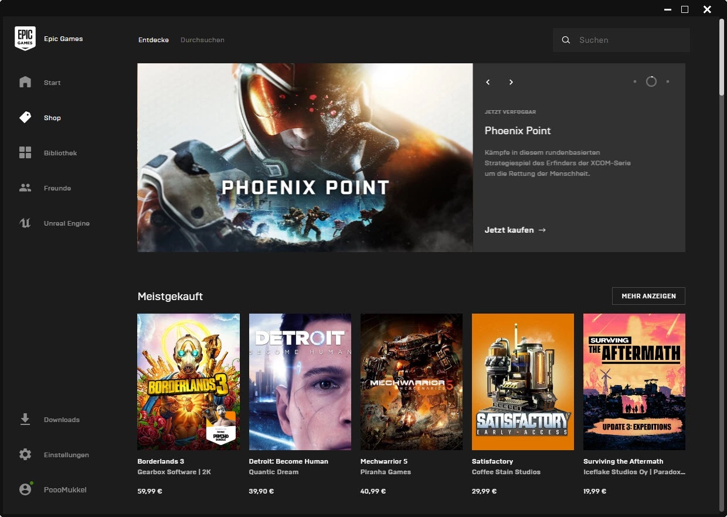Click the Mechwarrior 5 title text
Viewport: 727px width, 517px height.
tap(384, 461)
